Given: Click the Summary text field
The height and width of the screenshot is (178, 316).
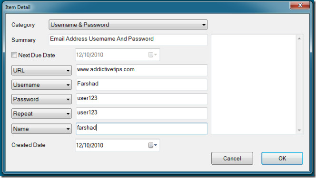Looking at the screenshot, I should [x=128, y=39].
